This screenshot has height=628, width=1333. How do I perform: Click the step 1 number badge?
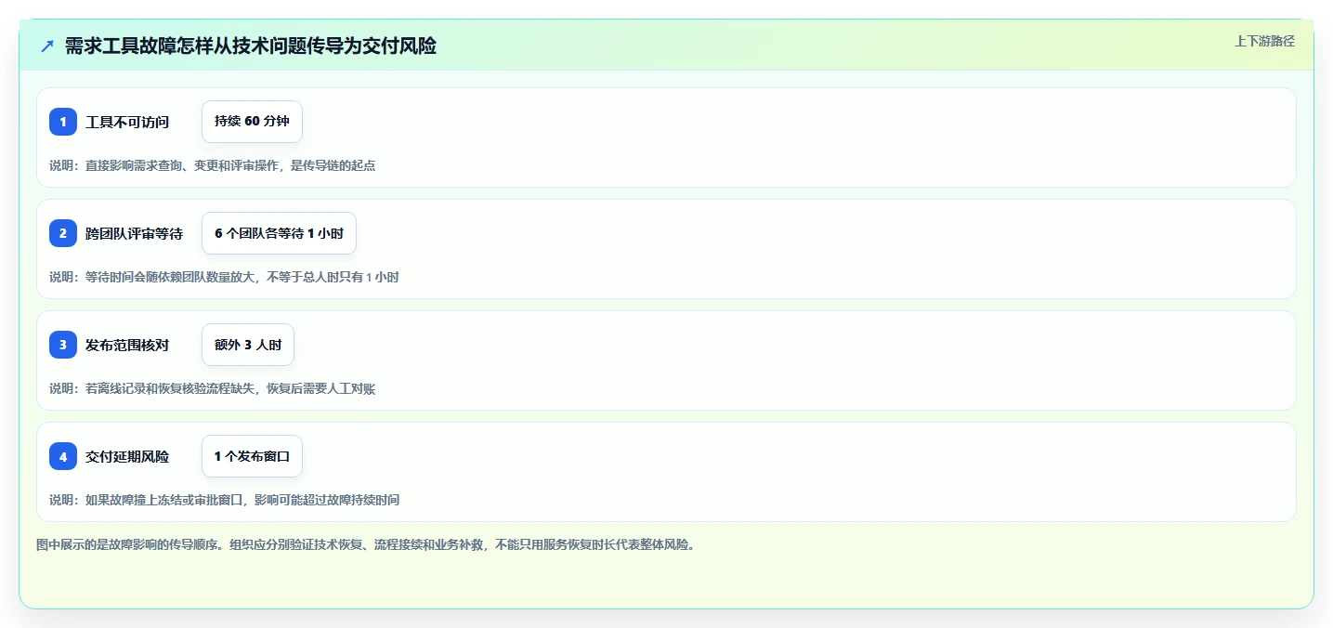tap(63, 122)
